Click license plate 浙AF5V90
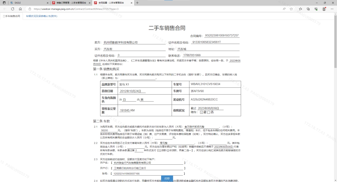 pyautogui.click(x=197, y=91)
